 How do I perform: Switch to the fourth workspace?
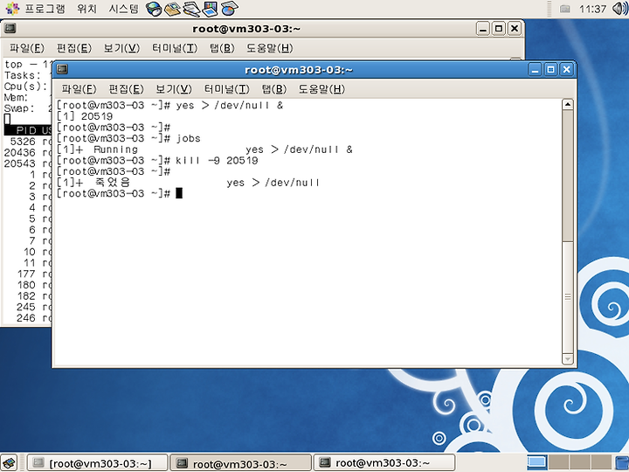point(601,462)
